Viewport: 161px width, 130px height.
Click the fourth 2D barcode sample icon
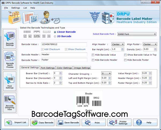click(x=44, y=36)
